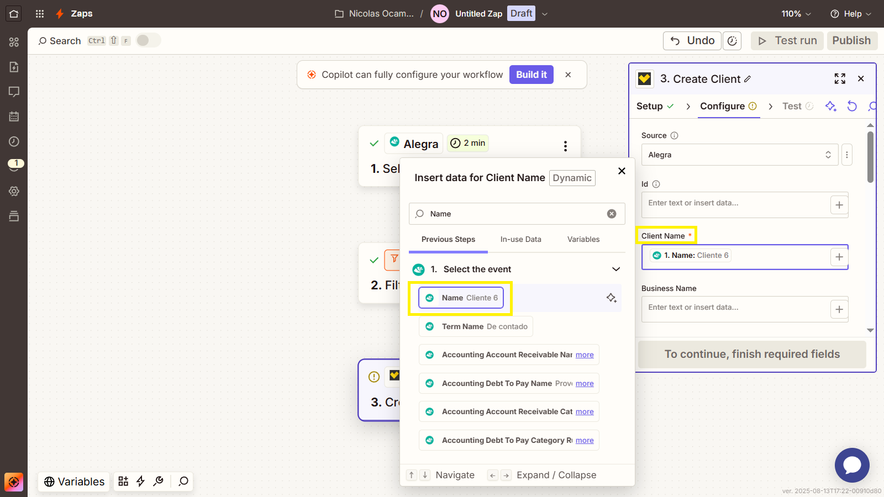Edit the '3. Create Client' step name pencil
The image size is (884, 497).
click(x=748, y=79)
